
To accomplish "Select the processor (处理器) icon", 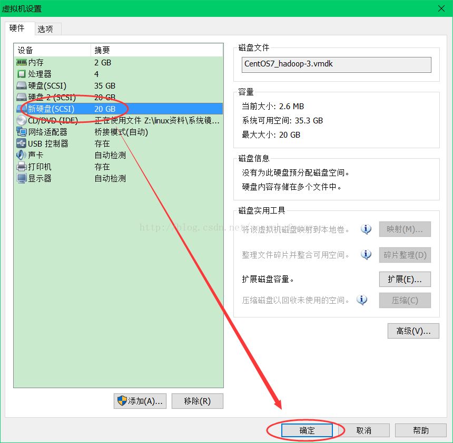I will tap(22, 74).
